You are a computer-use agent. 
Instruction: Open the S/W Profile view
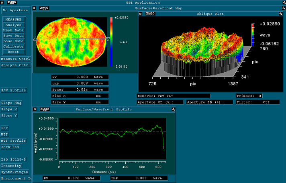point(14,90)
